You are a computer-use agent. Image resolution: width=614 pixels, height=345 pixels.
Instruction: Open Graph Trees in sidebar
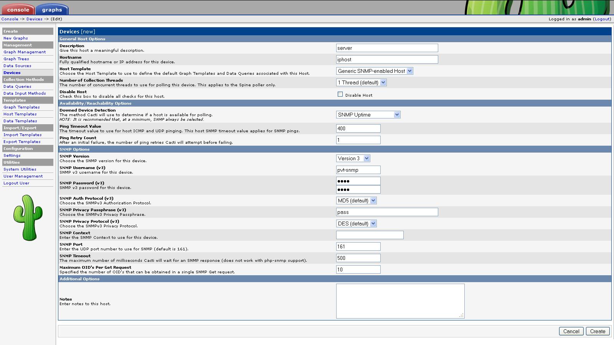[x=16, y=59]
